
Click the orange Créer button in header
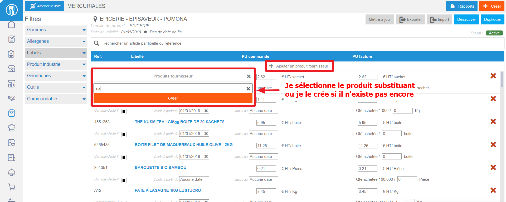click(492, 6)
